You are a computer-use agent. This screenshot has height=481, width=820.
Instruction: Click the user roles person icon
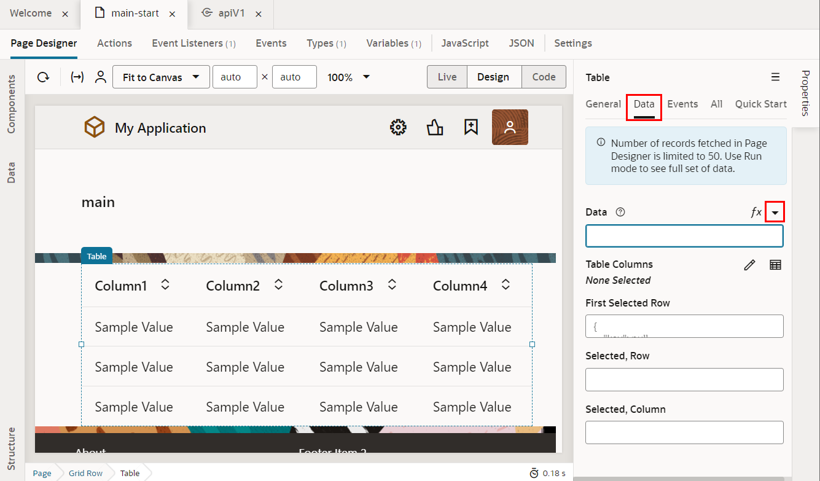tap(101, 77)
